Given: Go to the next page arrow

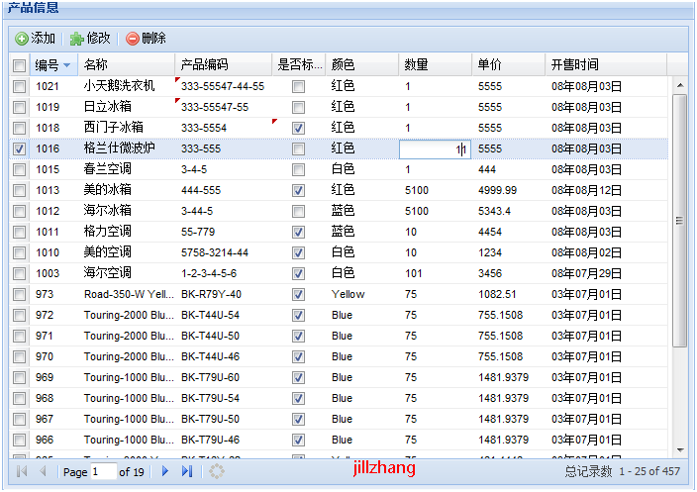Looking at the screenshot, I should [165, 472].
